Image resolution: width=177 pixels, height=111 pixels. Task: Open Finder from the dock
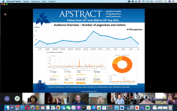7,108
